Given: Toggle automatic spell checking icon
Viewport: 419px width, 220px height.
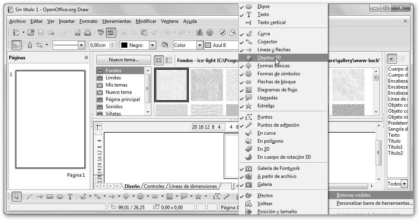Looking at the screenshot, I should pos(111,32).
